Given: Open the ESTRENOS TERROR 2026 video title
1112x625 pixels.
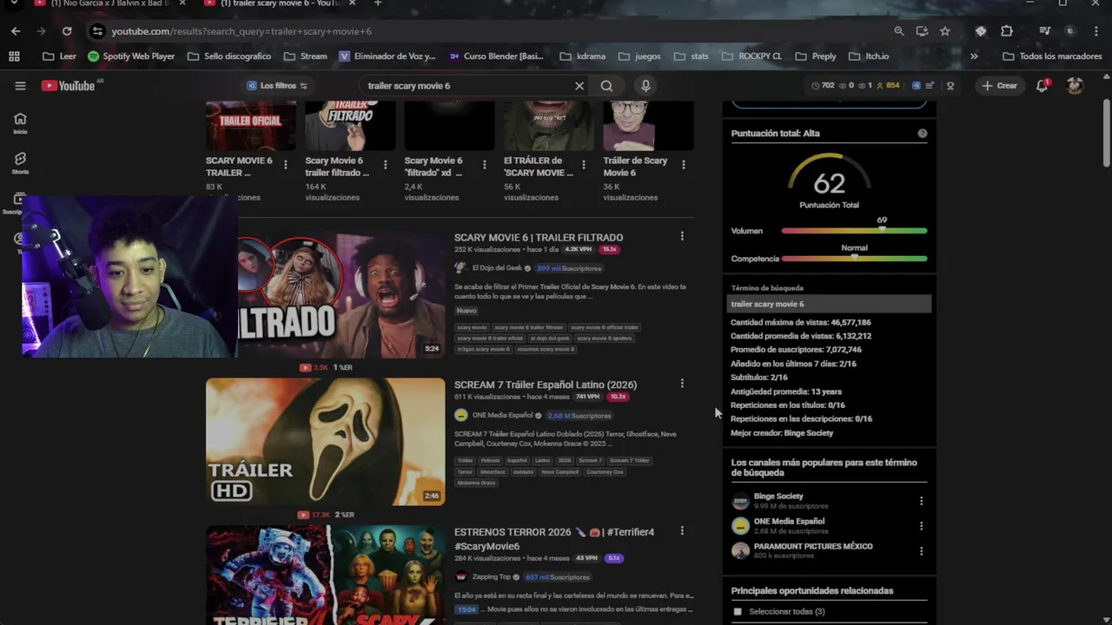Looking at the screenshot, I should coord(554,539).
